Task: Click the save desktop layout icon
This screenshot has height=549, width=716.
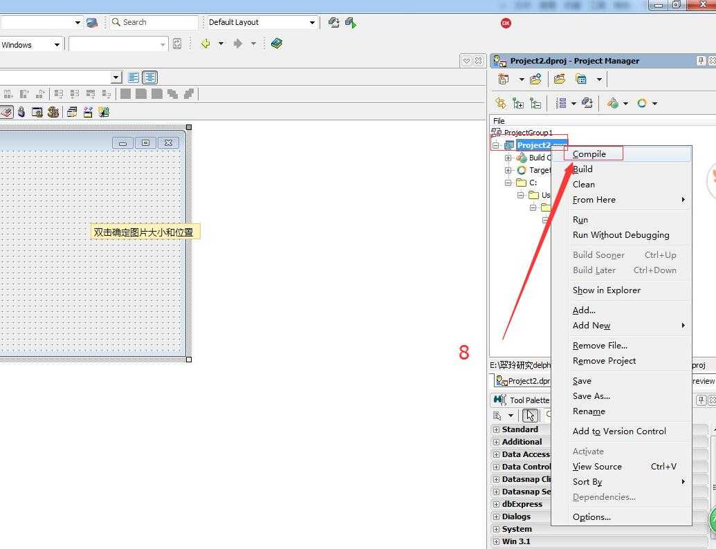Action: [334, 22]
